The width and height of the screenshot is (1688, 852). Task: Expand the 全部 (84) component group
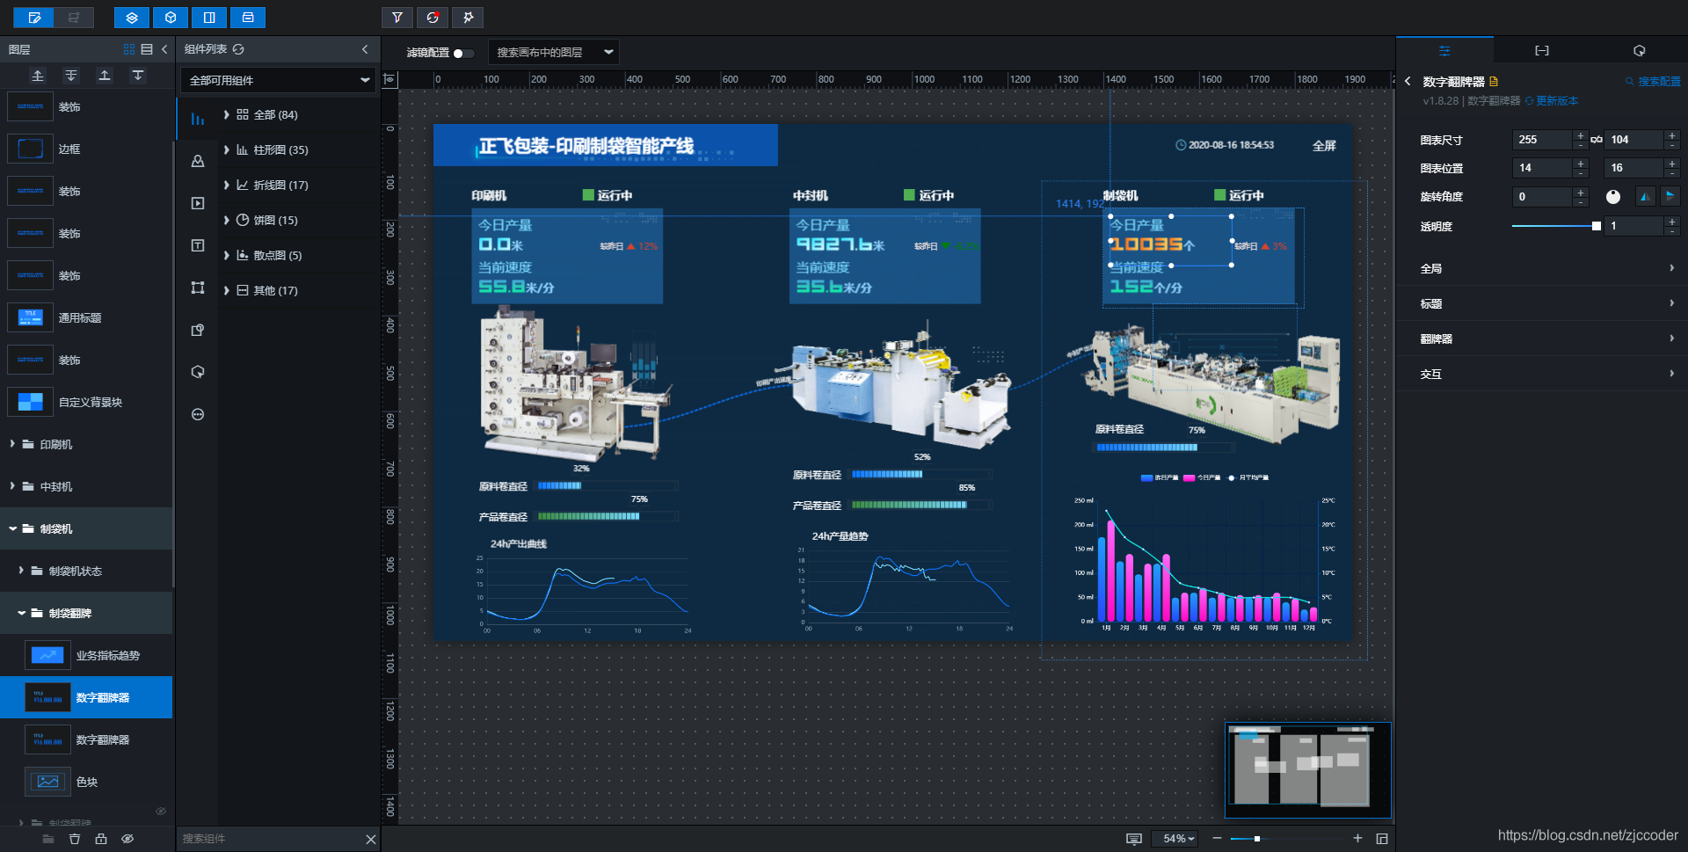click(x=267, y=115)
